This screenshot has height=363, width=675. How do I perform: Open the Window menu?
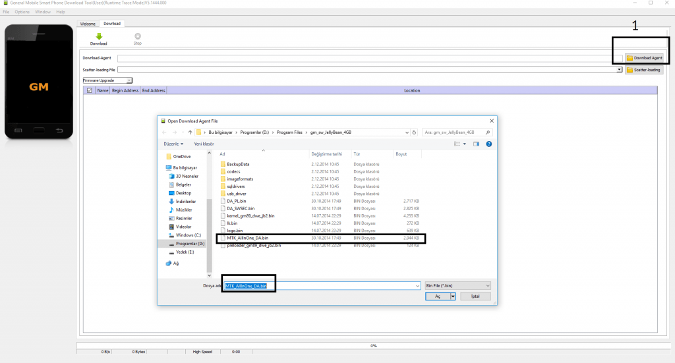[43, 12]
